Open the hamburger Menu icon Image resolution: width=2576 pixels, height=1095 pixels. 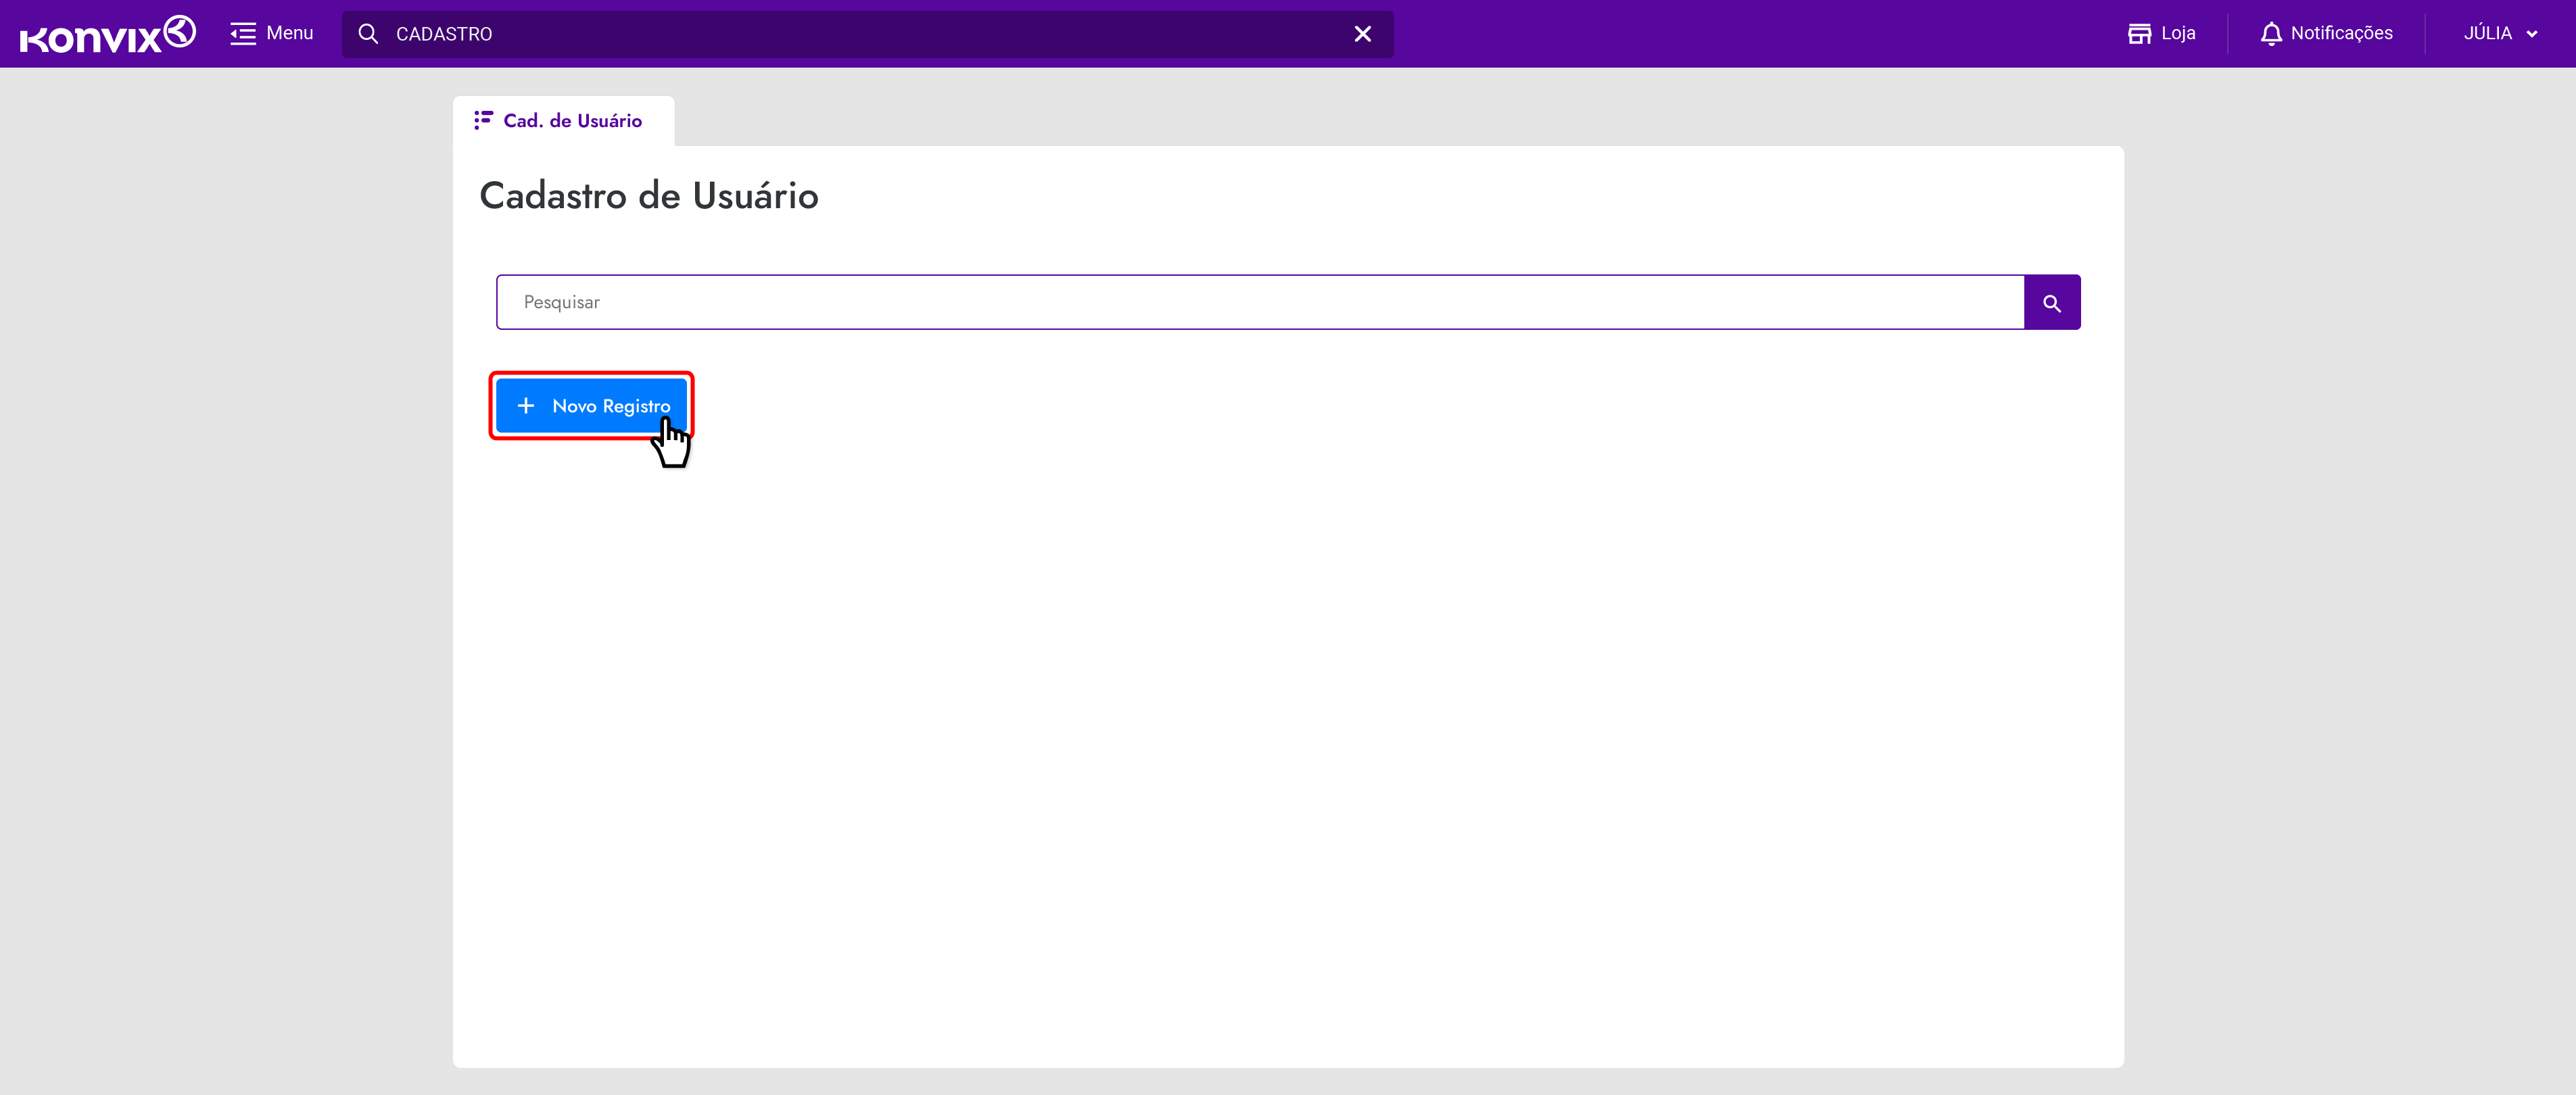[243, 34]
